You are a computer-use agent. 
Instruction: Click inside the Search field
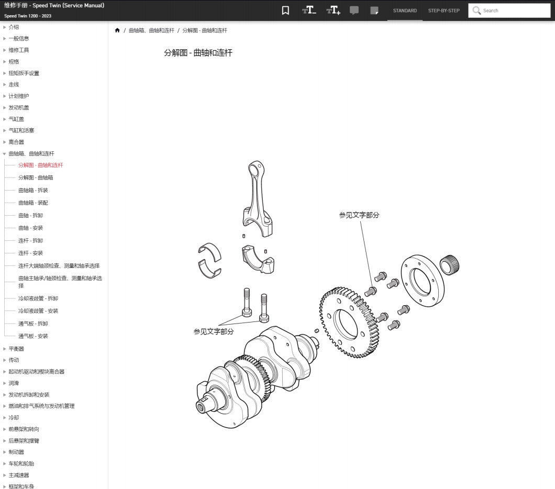(x=510, y=10)
